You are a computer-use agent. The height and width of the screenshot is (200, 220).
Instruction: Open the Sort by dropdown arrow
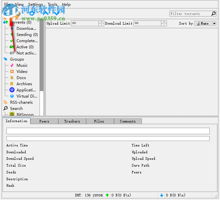coord(214,23)
